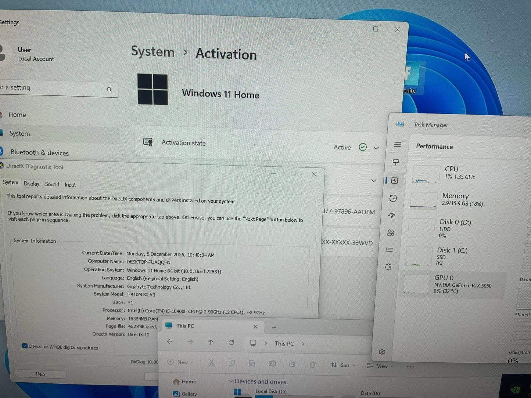Click search magnifier in Settings search box
Screen dimensions: 531x398
coord(110,90)
